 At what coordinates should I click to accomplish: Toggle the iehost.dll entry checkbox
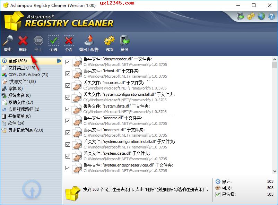click(68, 74)
